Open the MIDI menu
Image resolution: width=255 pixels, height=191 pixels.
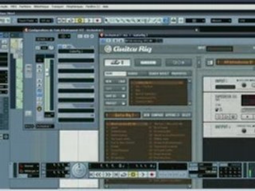pos(14,6)
